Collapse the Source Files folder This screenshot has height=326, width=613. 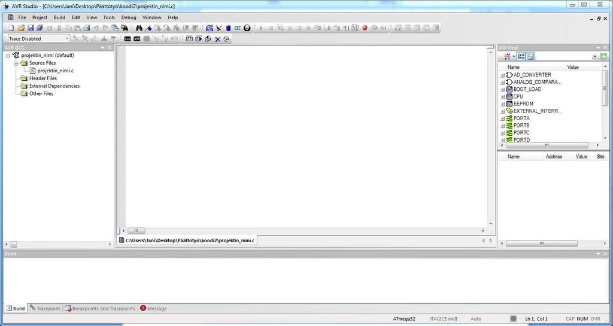coord(16,63)
